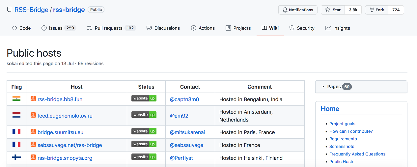Click the website up badge for feed.eugenemolotov.ru

(144, 115)
